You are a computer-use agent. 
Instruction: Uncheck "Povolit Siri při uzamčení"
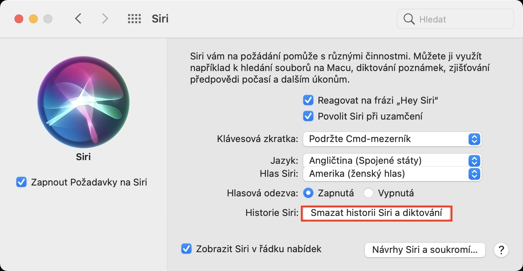(308, 116)
